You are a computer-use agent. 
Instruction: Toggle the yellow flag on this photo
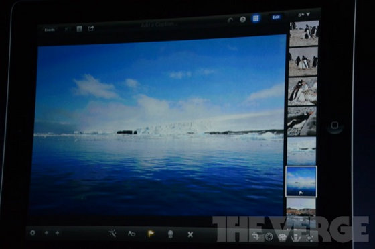point(151,234)
